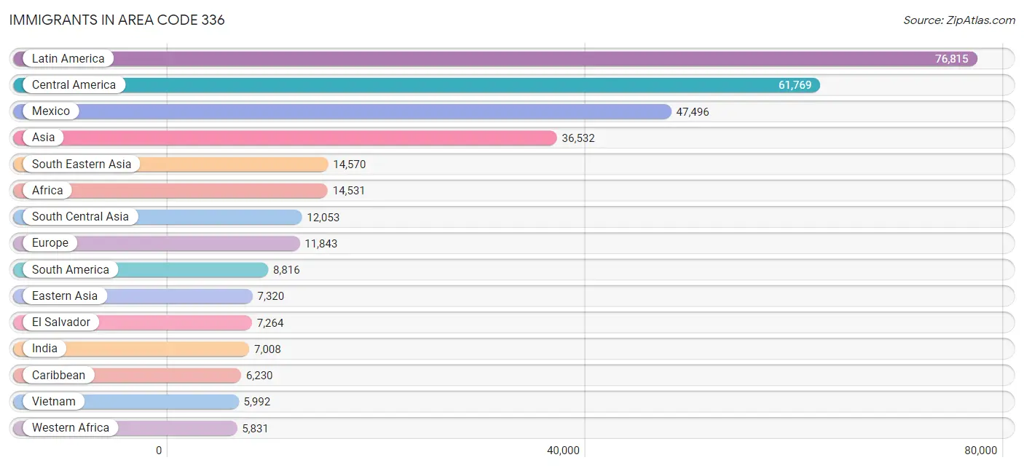Select the Western Africa label
1024x468 pixels.
pyautogui.click(x=70, y=427)
